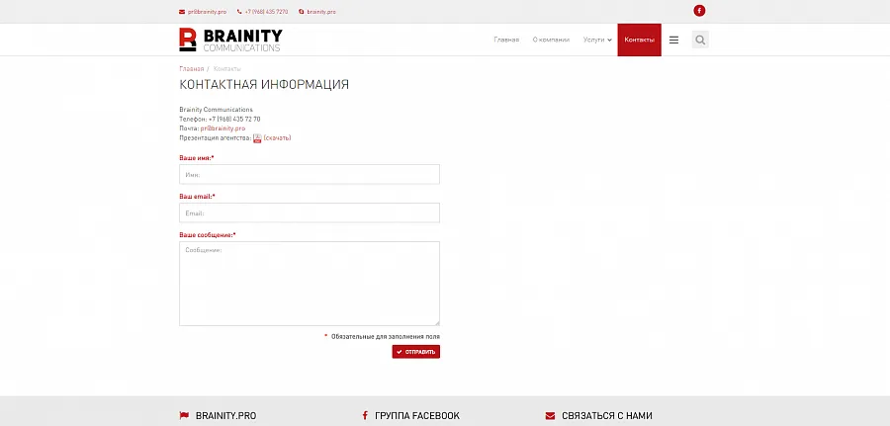This screenshot has width=890, height=426.
Task: Click the КОНТАКТНАЯ ИНФОРМАЦИЯ heading
Action: 264,85
